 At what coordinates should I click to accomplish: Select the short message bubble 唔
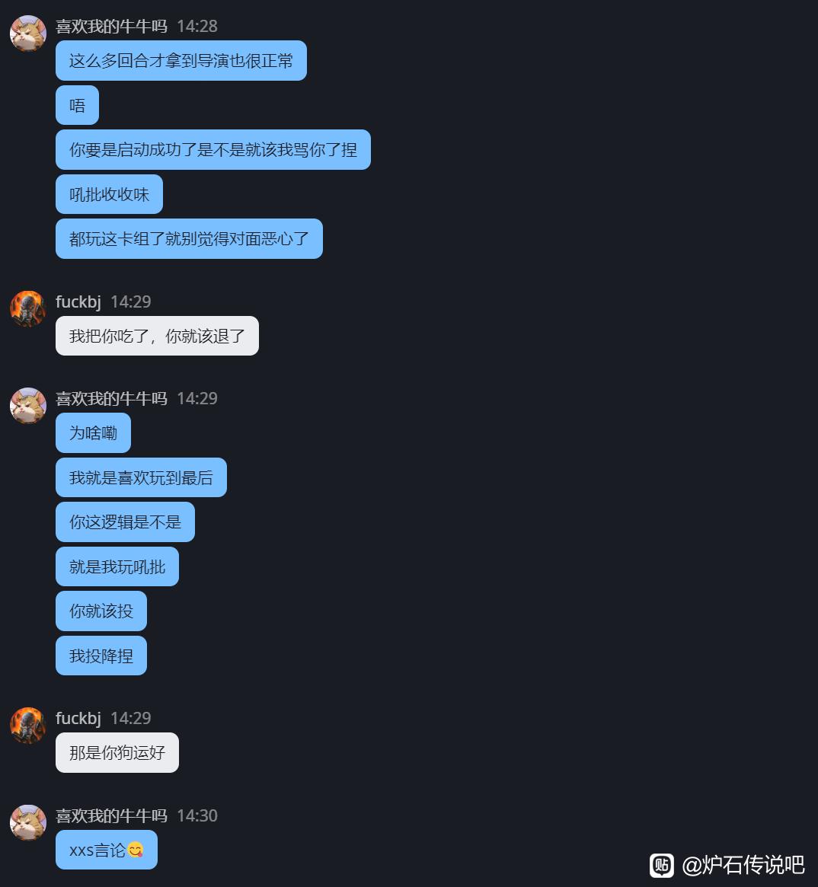tap(77, 105)
